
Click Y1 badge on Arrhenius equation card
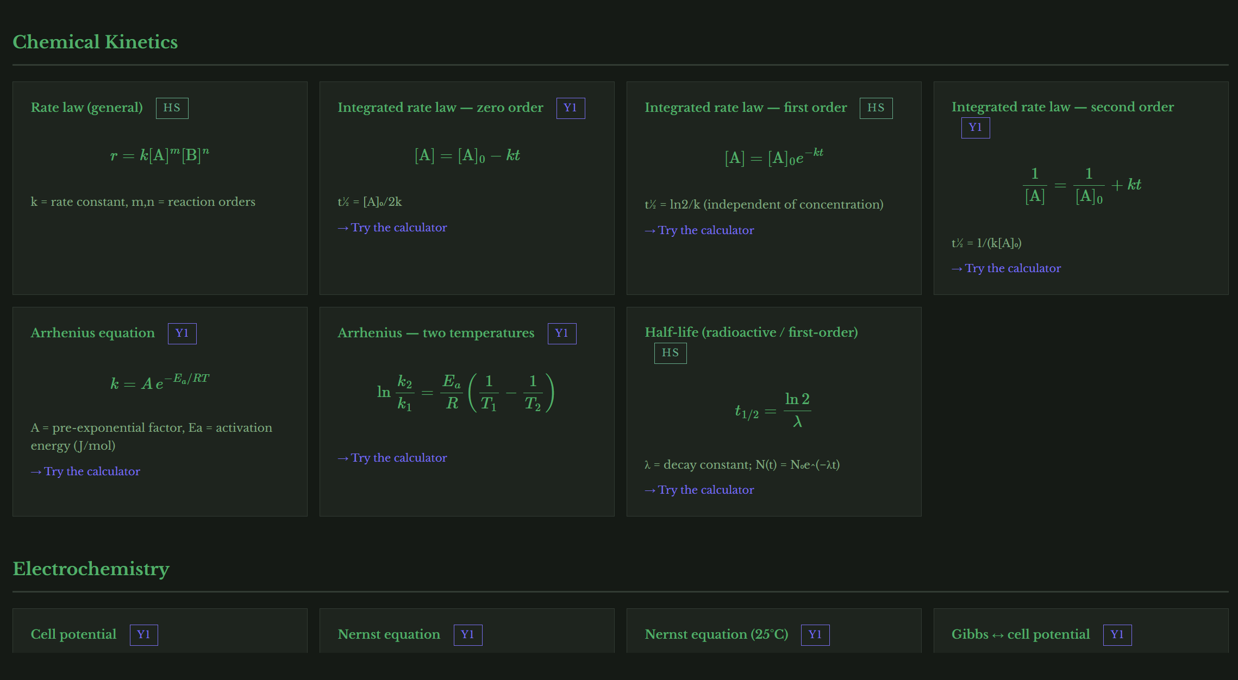click(x=182, y=333)
